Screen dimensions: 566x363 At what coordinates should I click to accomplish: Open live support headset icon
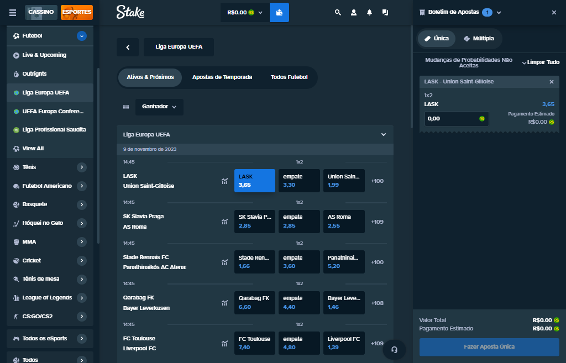pyautogui.click(x=394, y=349)
